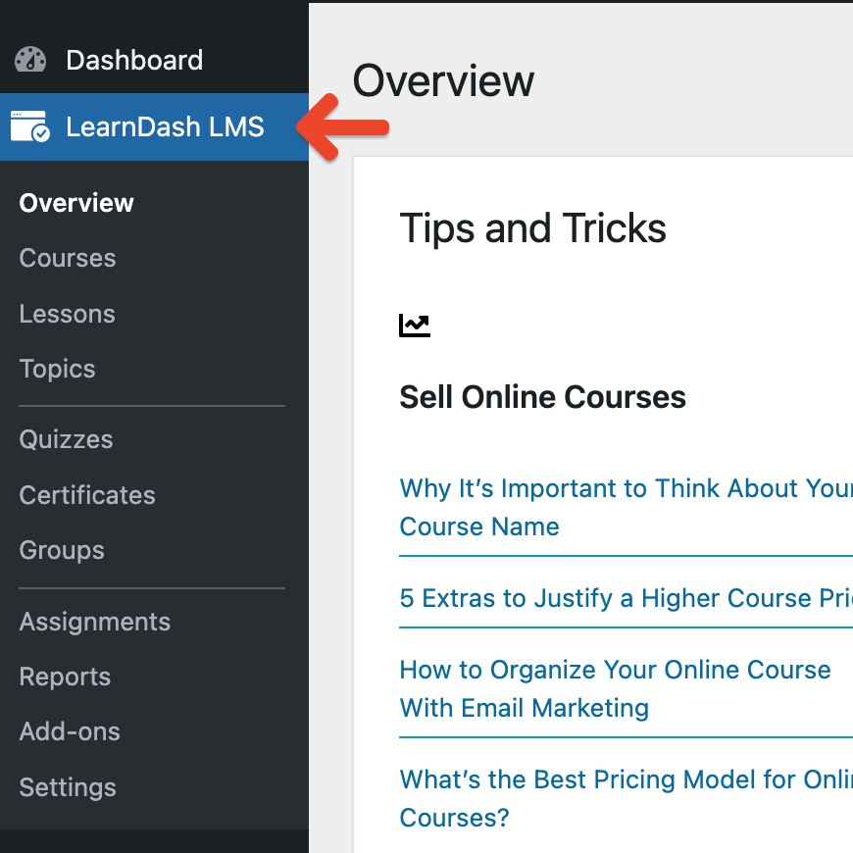Open the Overview submenu item
The width and height of the screenshot is (853, 853).
(76, 203)
